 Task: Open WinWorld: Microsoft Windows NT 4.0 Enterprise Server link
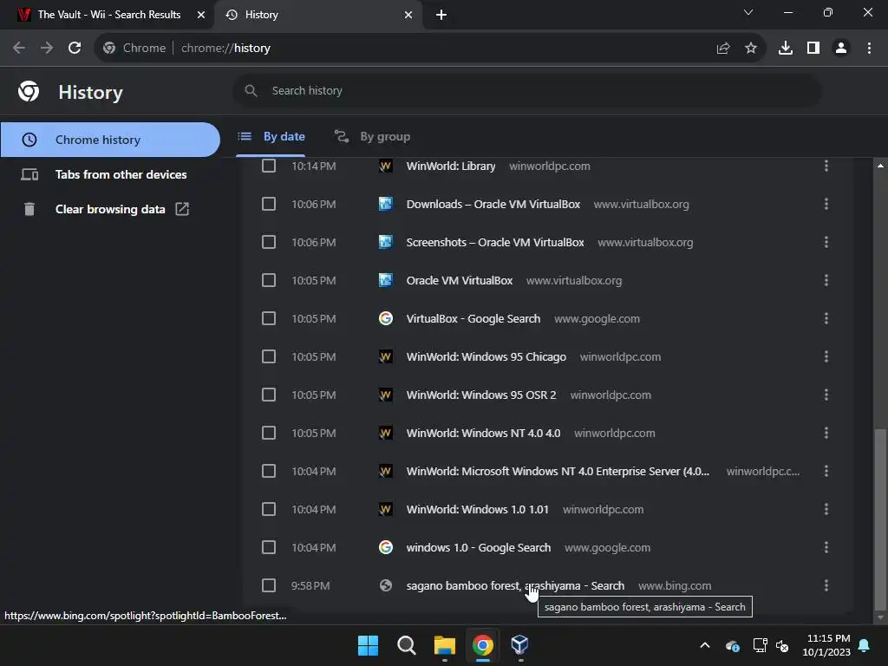[558, 471]
